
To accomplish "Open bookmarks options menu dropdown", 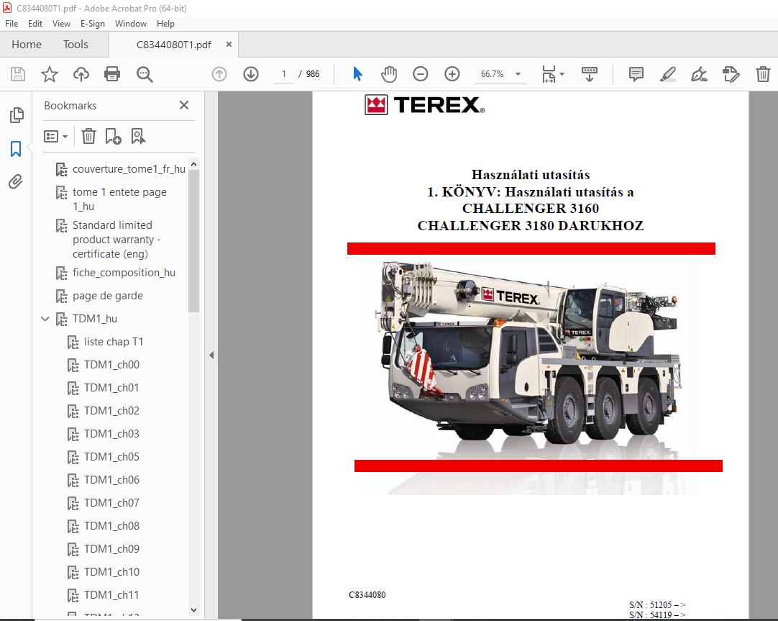I will click(55, 136).
